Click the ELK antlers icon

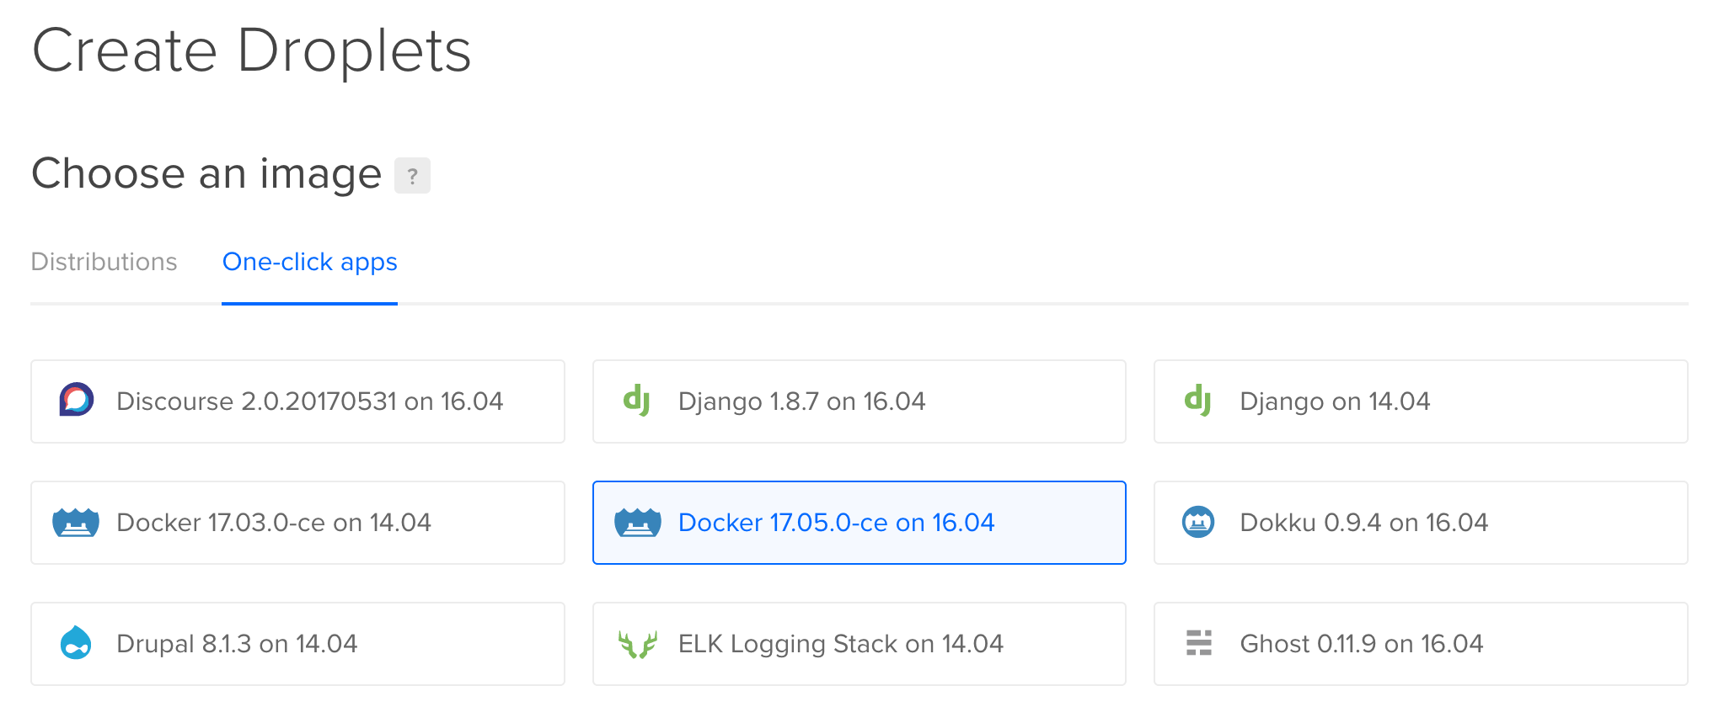point(638,644)
